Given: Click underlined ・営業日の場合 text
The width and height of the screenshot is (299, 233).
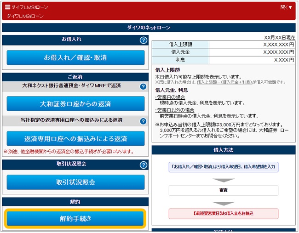Looking at the screenshot, I should click(170, 97).
